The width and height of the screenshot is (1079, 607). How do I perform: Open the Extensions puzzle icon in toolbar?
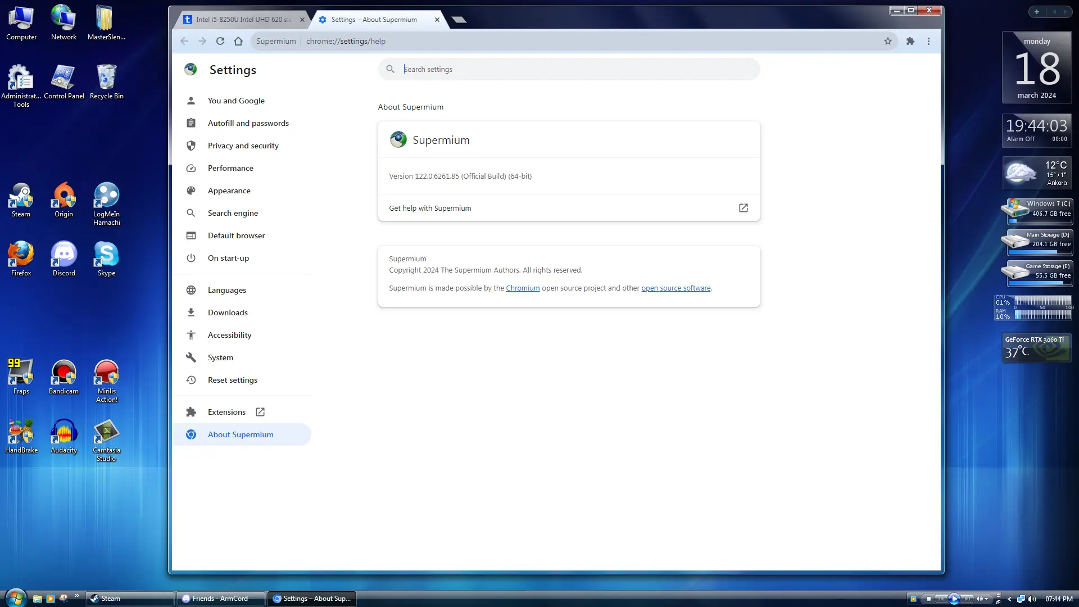910,41
